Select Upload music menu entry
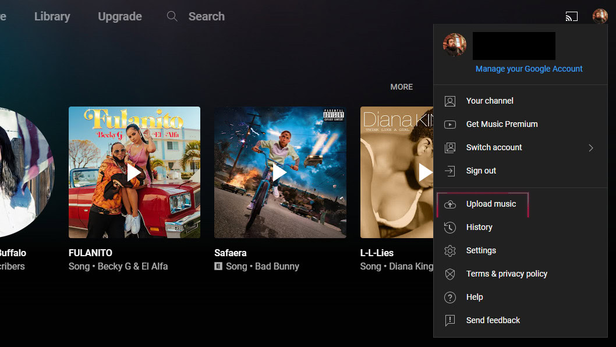 pyautogui.click(x=521, y=204)
